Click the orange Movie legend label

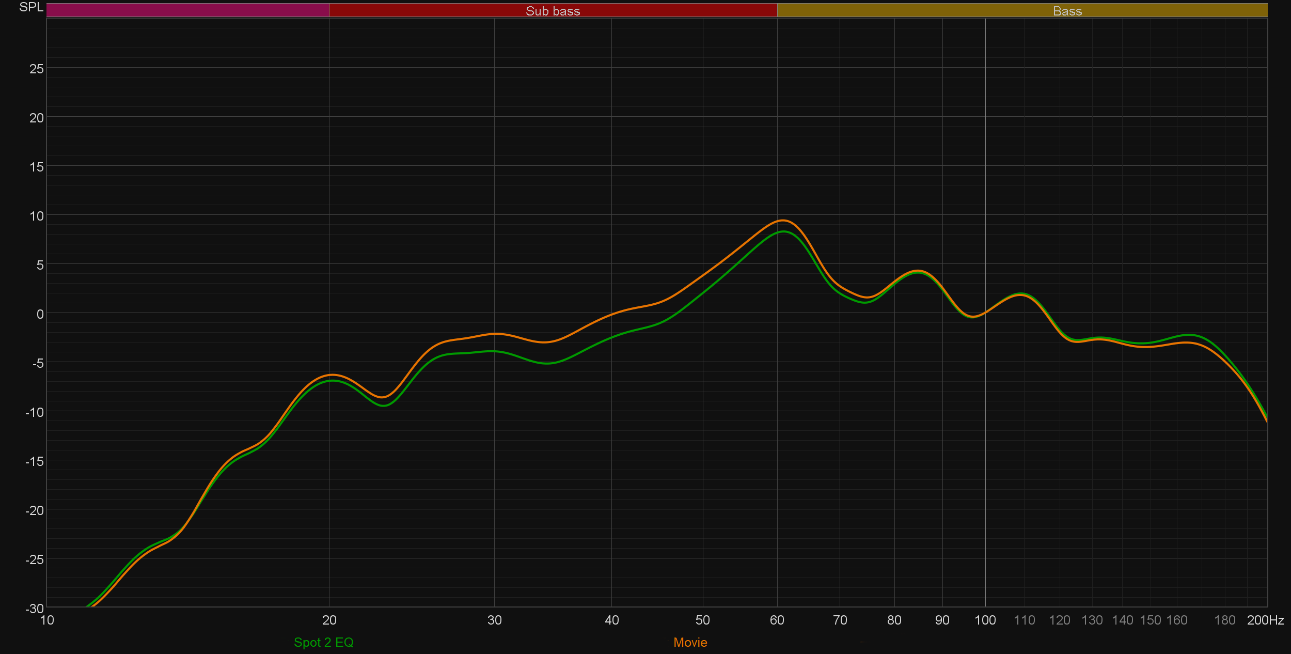pos(690,642)
